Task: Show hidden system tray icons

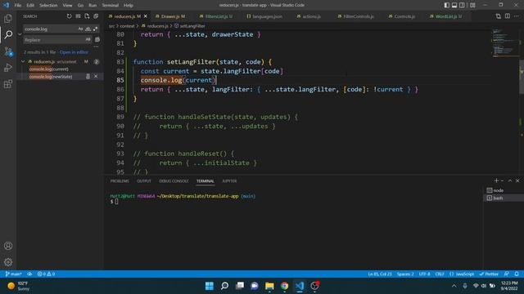Action: (454, 286)
